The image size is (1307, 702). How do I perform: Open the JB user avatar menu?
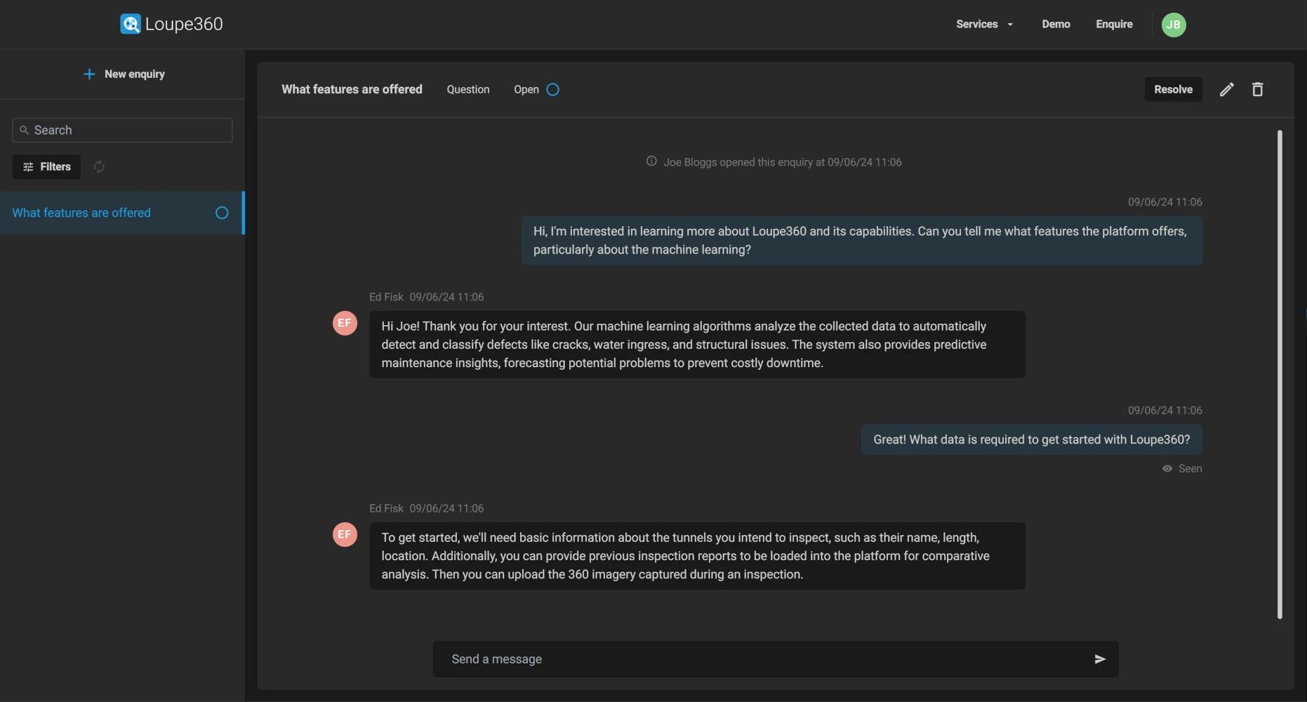coord(1174,25)
